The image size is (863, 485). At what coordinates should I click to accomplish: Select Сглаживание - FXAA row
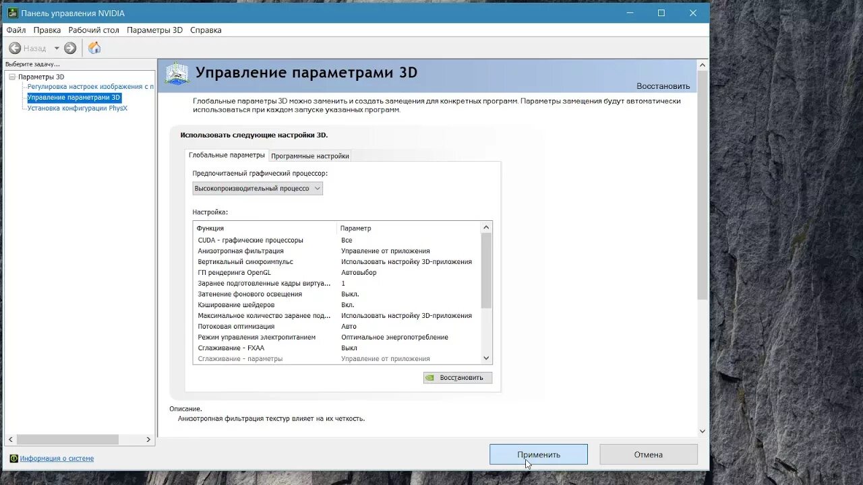click(337, 348)
